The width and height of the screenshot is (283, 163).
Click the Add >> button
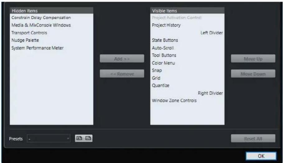coord(122,59)
